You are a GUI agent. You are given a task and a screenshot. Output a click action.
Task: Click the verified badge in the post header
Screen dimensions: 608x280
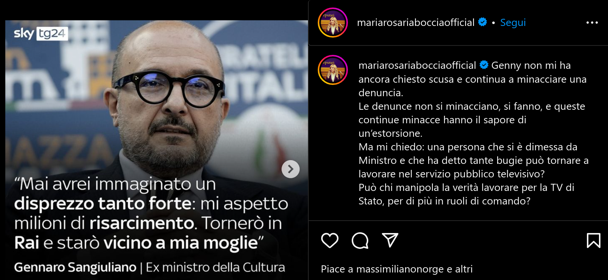point(482,22)
